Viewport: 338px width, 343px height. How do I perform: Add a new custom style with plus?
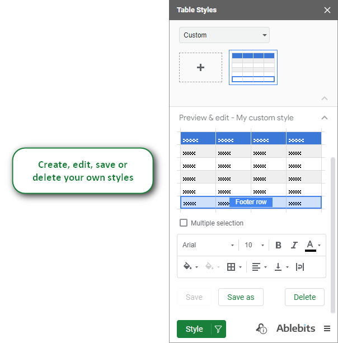[x=200, y=67]
